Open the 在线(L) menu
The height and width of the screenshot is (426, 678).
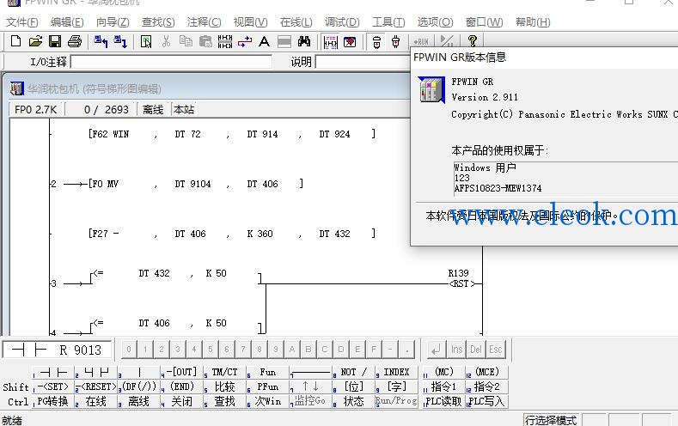[296, 22]
